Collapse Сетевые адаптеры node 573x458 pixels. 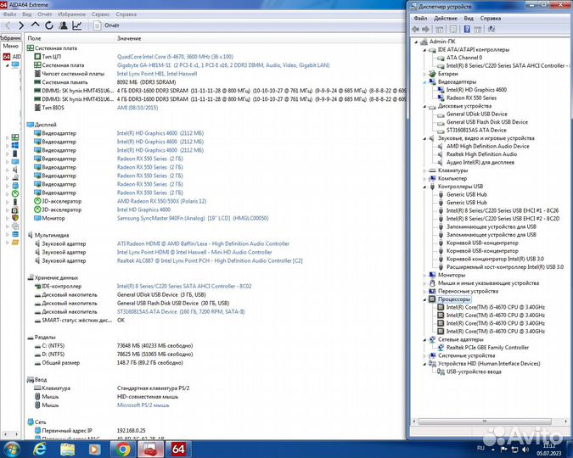click(x=424, y=339)
